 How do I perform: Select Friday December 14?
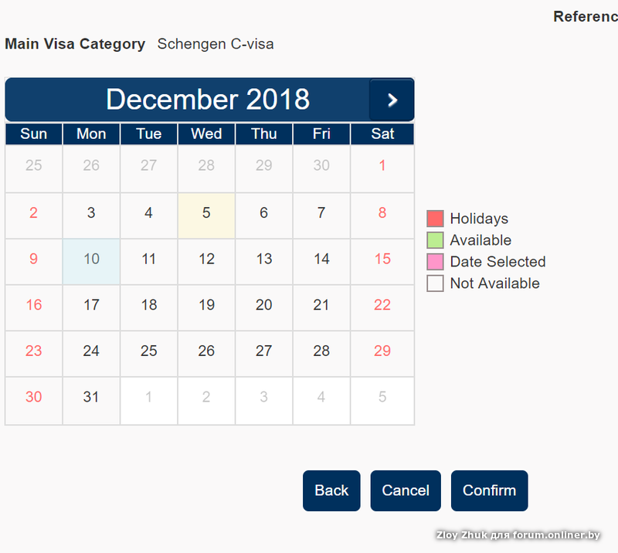(x=321, y=260)
